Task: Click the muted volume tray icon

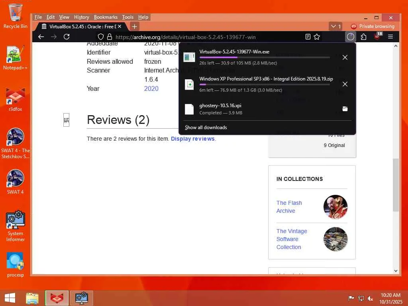Action: pyautogui.click(x=370, y=298)
